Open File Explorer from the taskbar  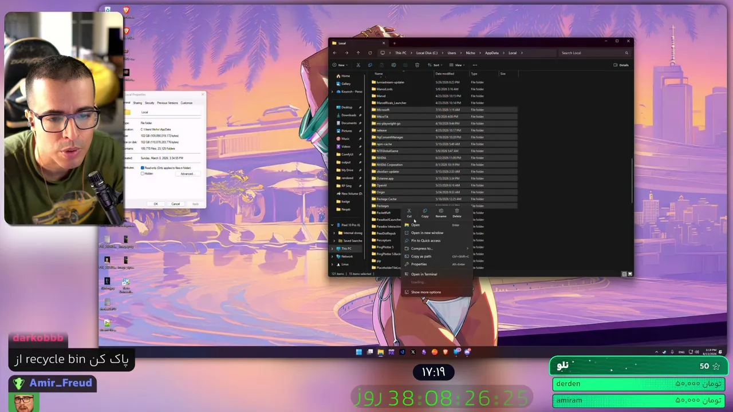click(x=380, y=352)
